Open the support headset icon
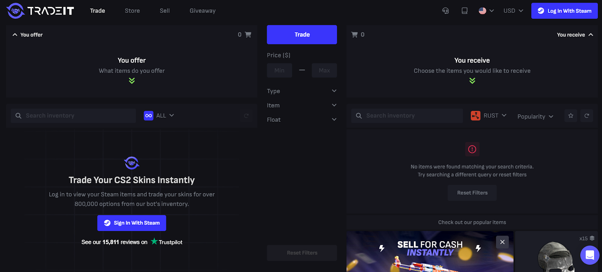The width and height of the screenshot is (602, 272). (445, 11)
